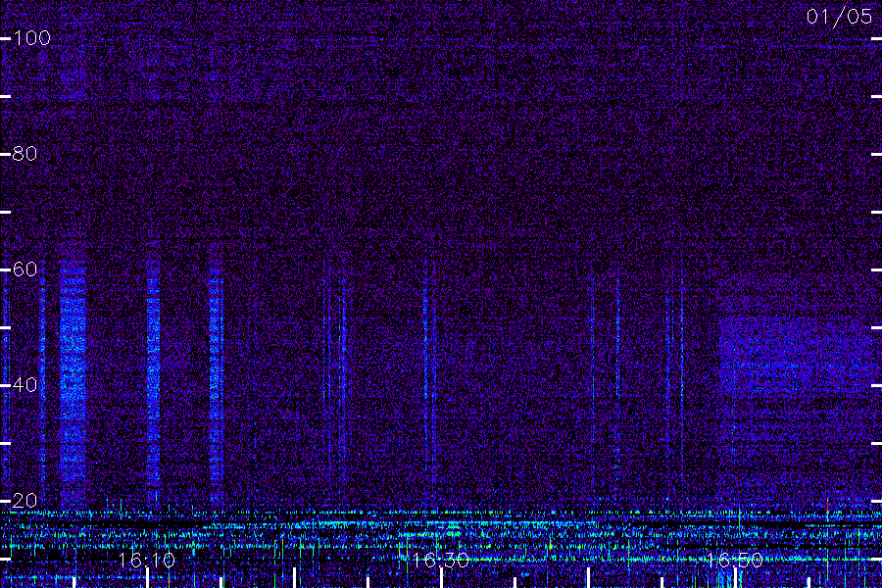Click the 80 frequency axis label
This screenshot has width=882, height=588.
tap(24, 154)
